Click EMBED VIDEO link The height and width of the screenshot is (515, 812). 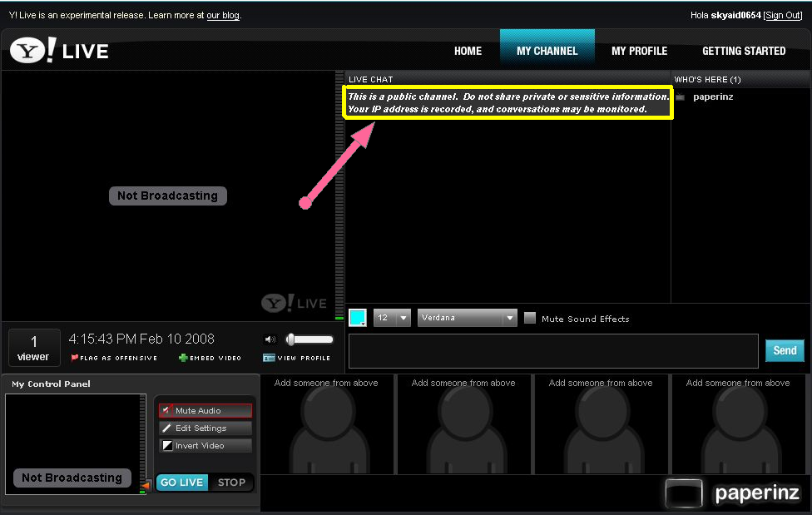[x=215, y=358]
